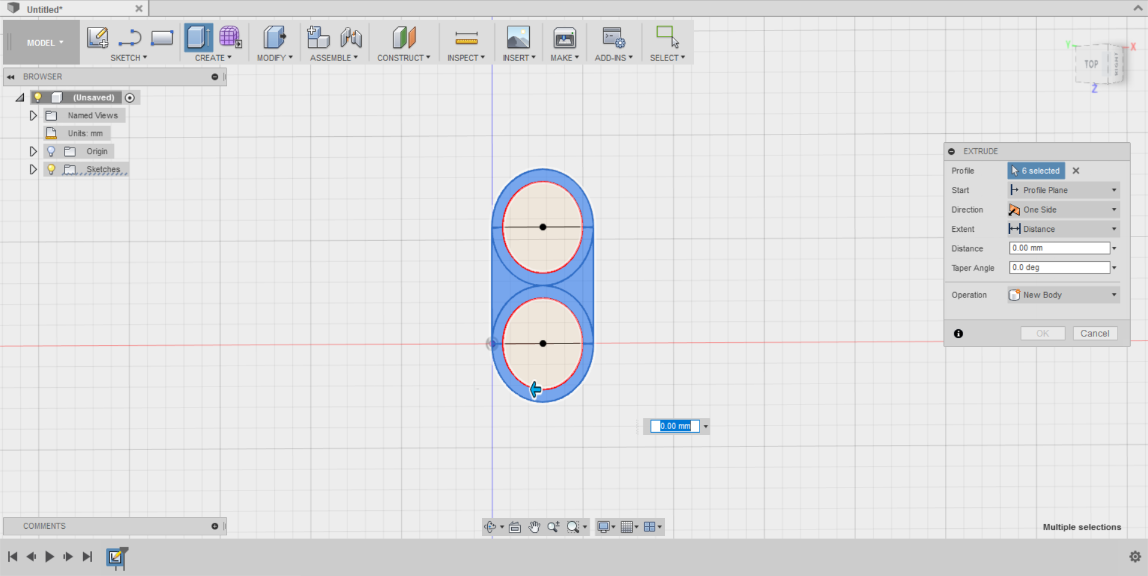
Task: Open timeline settings gear
Action: (1135, 557)
